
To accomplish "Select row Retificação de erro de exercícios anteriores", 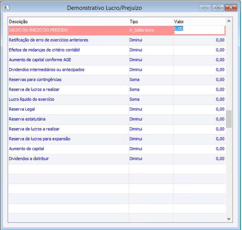I will pos(117,40).
